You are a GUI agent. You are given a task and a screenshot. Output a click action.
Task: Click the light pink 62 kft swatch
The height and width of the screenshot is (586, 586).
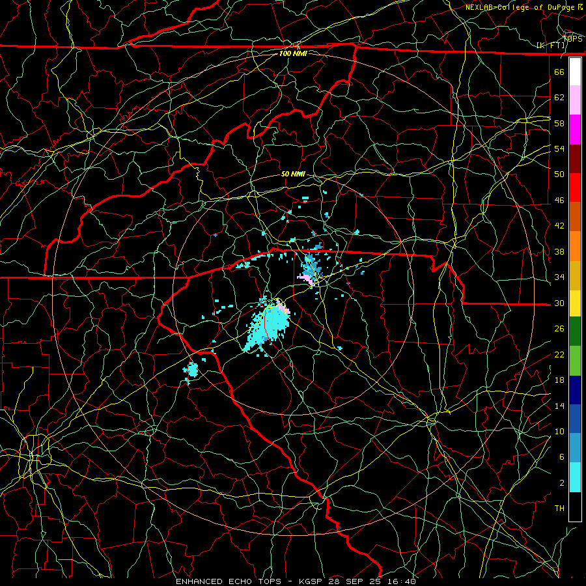pyautogui.click(x=575, y=100)
